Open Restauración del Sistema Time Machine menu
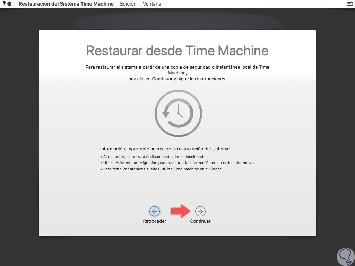This screenshot has width=355, height=266. 66,4
